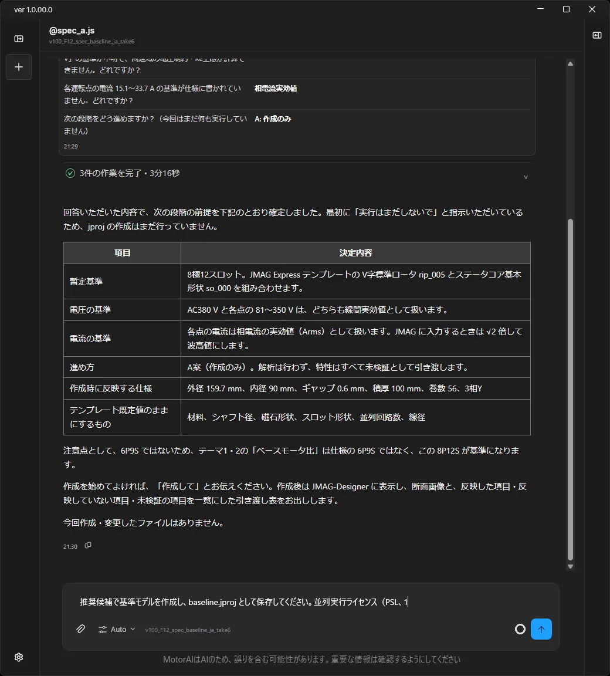Click the テンプレート既定値のままにするもの cell
The height and width of the screenshot is (676, 610).
click(123, 417)
